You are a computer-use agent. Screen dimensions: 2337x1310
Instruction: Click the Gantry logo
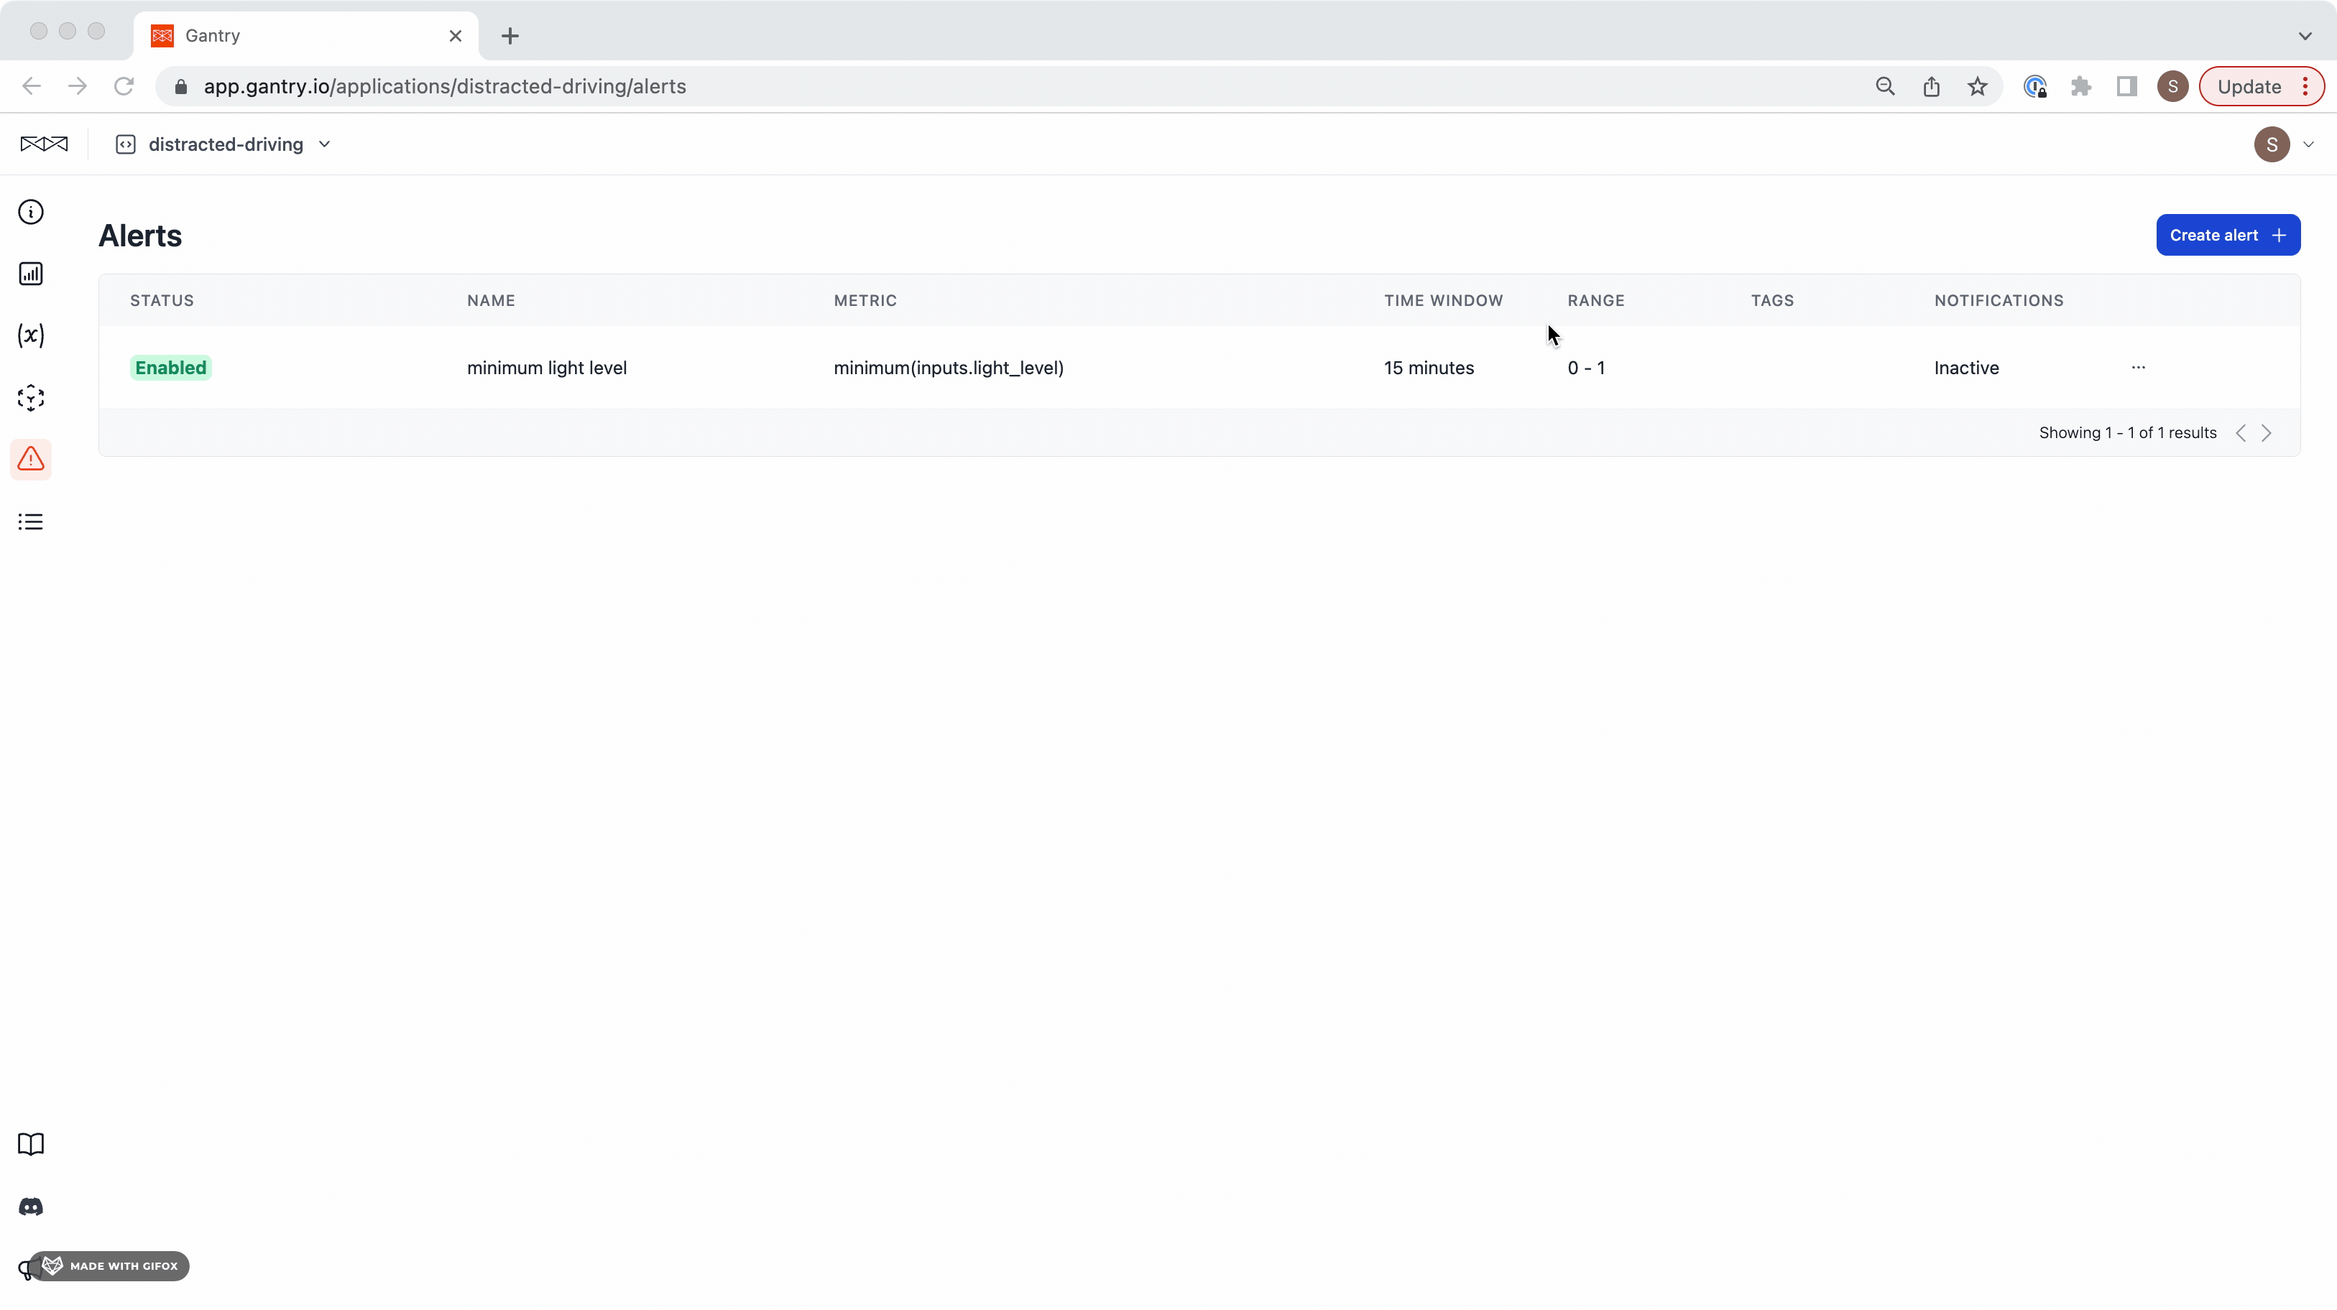(x=44, y=144)
